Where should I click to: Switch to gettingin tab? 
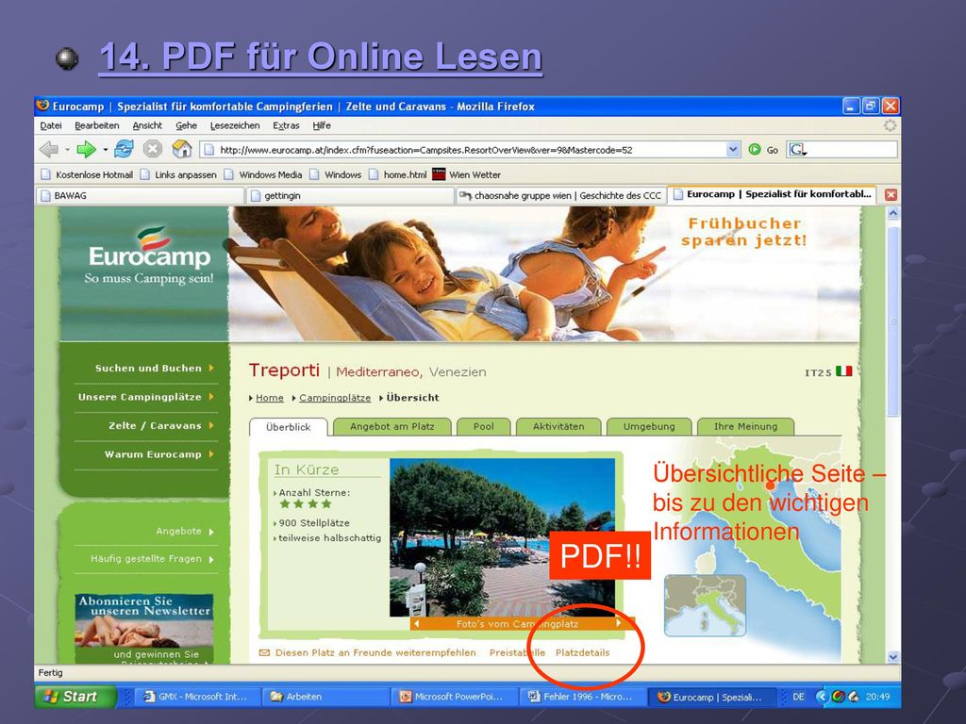(x=350, y=196)
